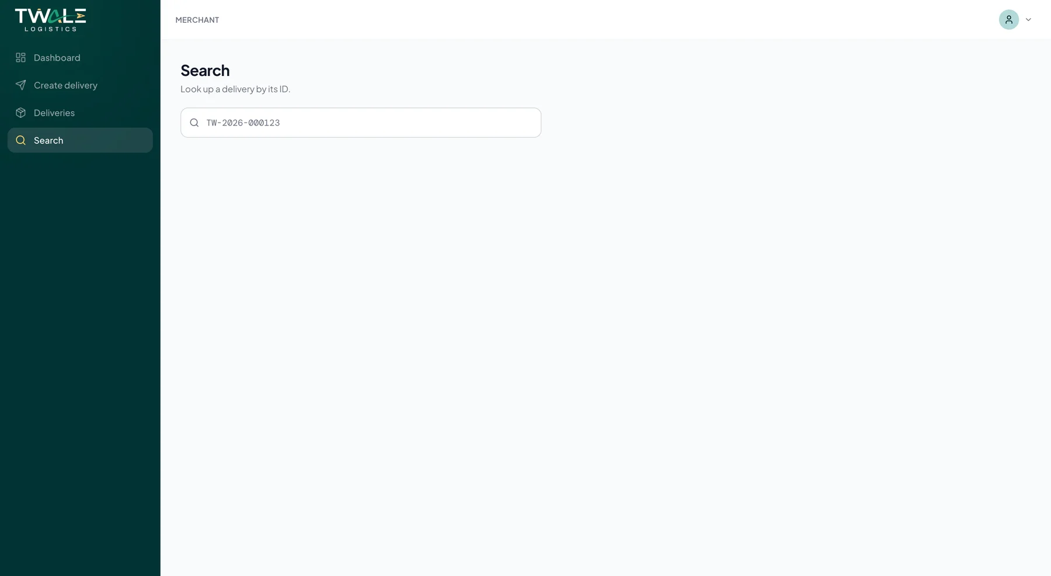Focus the delivery ID search input
The image size is (1051, 576).
click(361, 123)
